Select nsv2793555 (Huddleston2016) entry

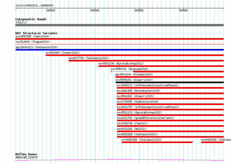coord(138,102)
